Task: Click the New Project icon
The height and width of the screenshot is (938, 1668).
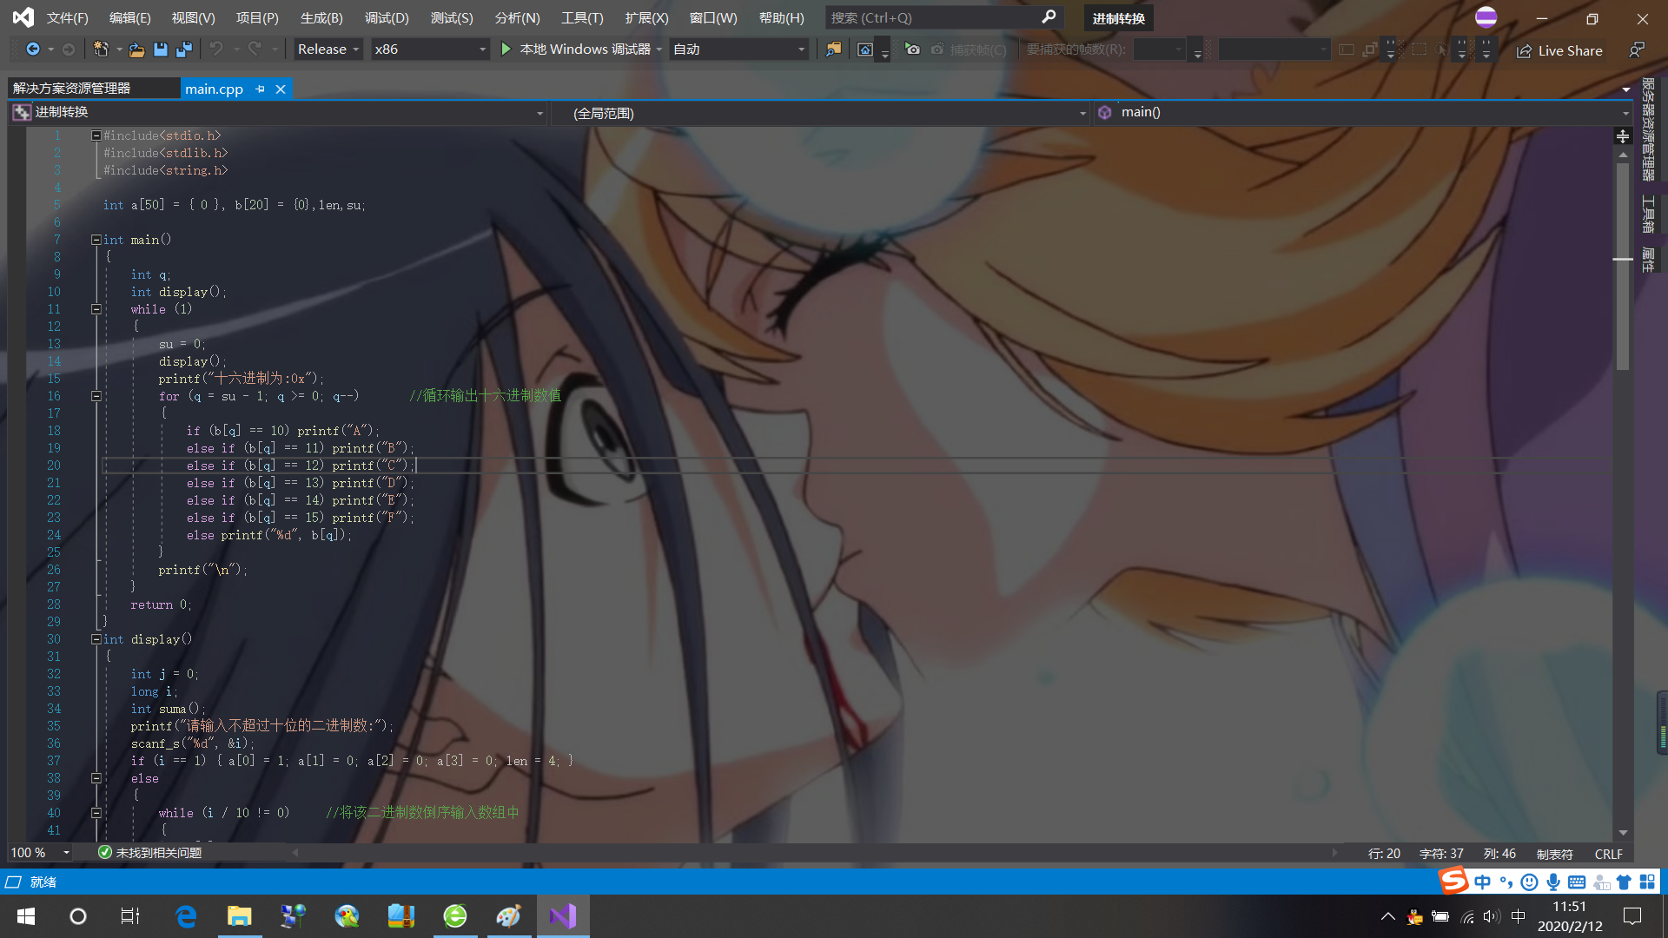Action: point(101,50)
